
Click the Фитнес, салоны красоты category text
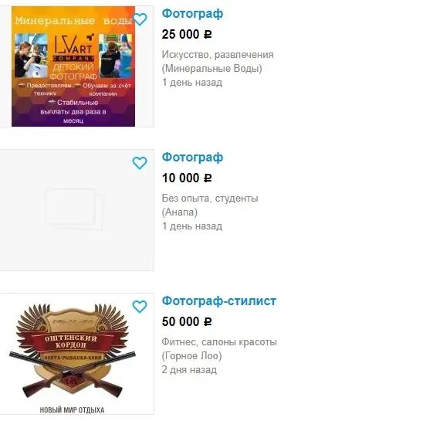click(219, 342)
